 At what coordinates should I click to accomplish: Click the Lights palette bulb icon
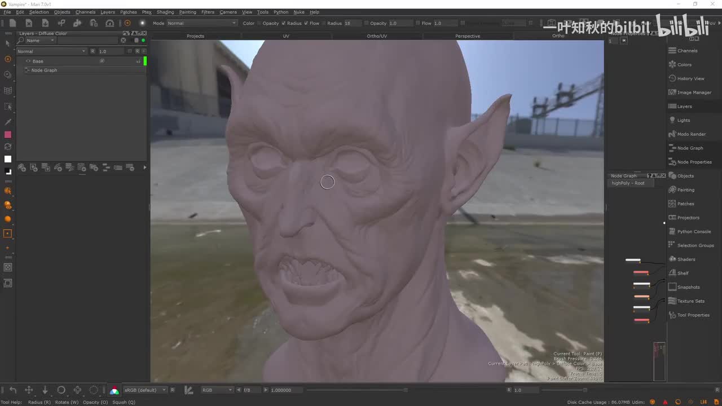pos(672,120)
